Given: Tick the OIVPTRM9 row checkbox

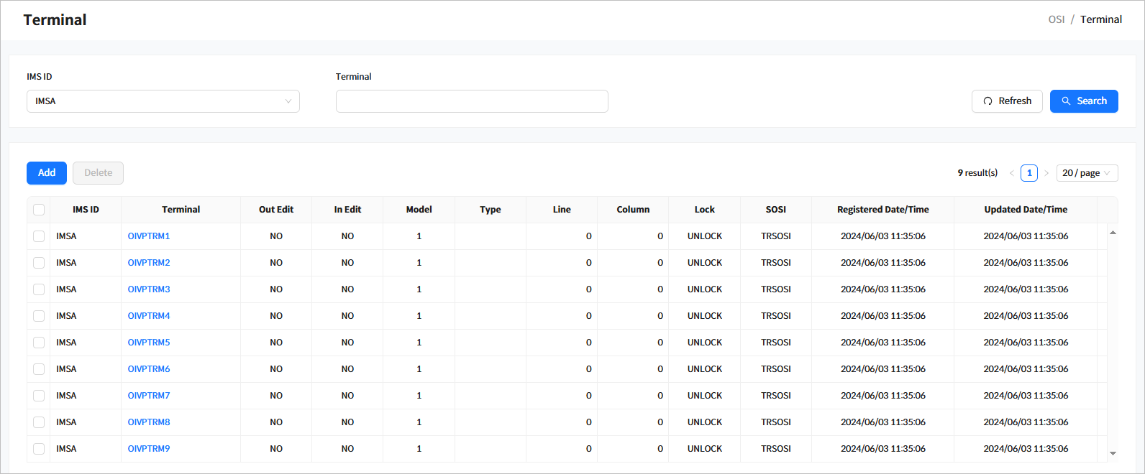Looking at the screenshot, I should tap(39, 449).
